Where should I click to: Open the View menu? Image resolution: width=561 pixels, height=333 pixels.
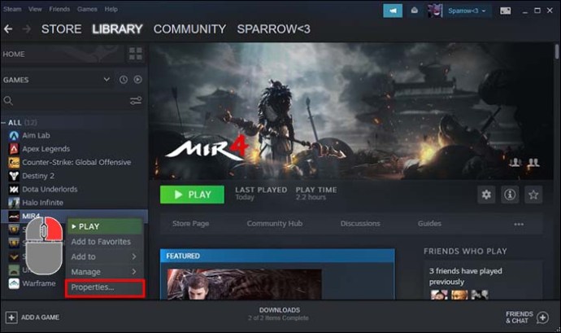point(35,9)
